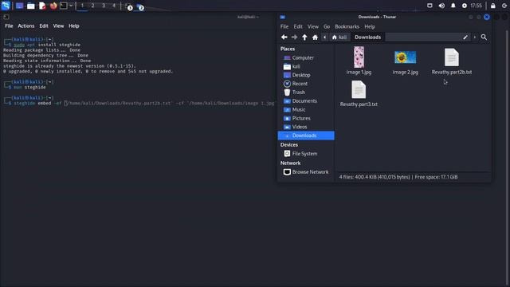Select Computer in Places sidebar
This screenshot has height=287, width=510.
pos(306,57)
